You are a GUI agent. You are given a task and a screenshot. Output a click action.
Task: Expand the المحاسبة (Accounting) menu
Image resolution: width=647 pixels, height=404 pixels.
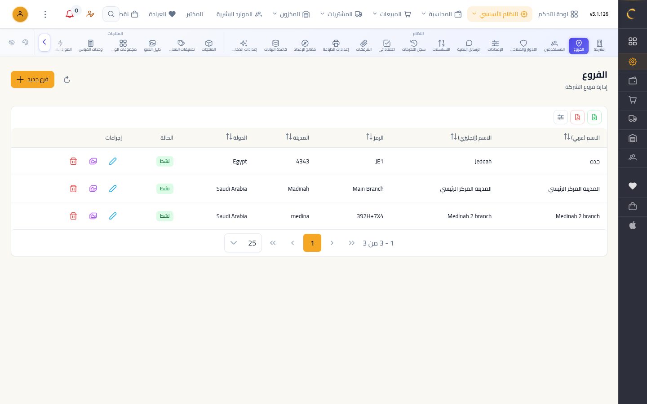(x=442, y=14)
